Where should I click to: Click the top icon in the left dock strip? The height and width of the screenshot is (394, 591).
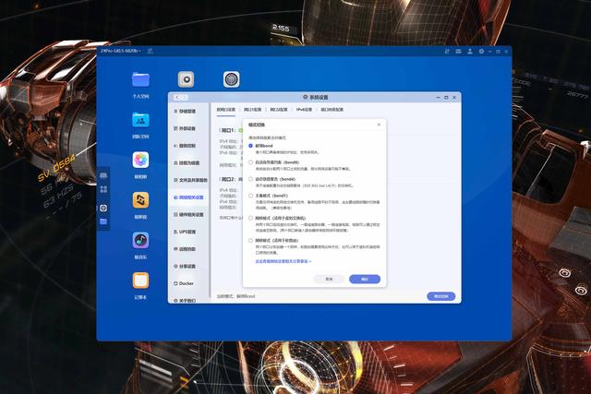[103, 175]
